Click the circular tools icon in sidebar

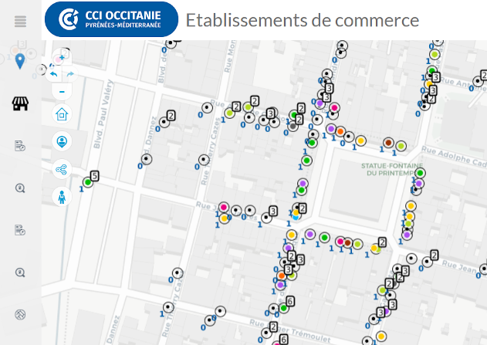pos(20,314)
